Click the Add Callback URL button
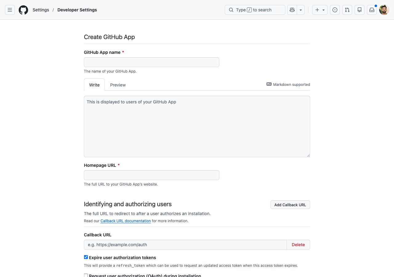The width and height of the screenshot is (394, 277). 290,205
